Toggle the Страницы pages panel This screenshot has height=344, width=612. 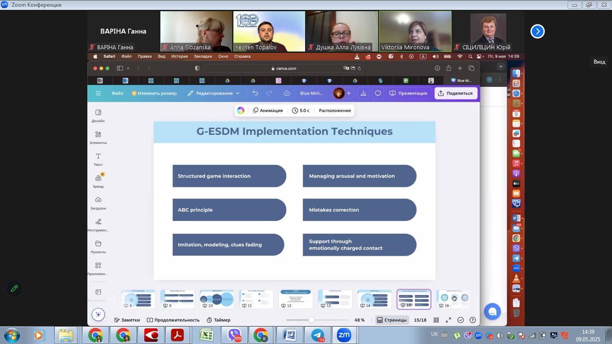click(x=392, y=320)
